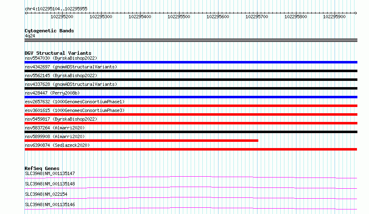369x214 pixels.
Task: Click the 102295500 ruler position
Action: pyautogui.click(x=179, y=17)
